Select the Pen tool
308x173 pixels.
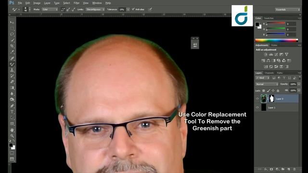pos(12,106)
